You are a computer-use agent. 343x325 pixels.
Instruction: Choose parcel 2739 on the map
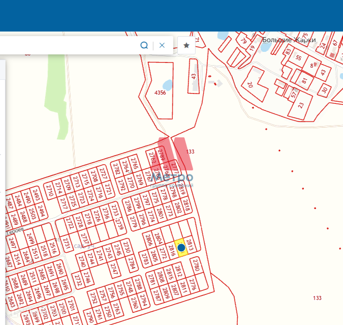click(119, 224)
